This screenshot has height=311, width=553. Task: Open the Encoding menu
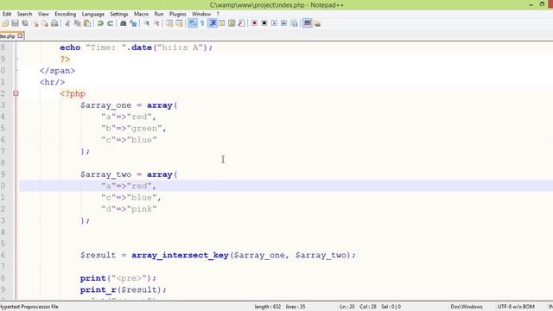(x=66, y=14)
